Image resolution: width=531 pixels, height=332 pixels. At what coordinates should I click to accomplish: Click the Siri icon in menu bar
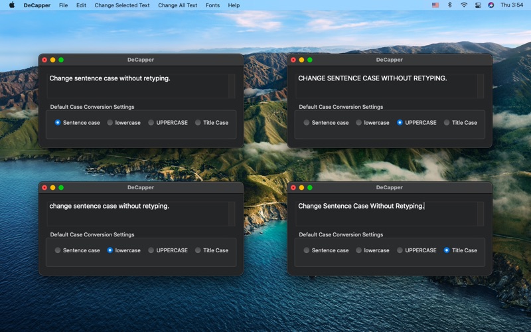tap(491, 5)
